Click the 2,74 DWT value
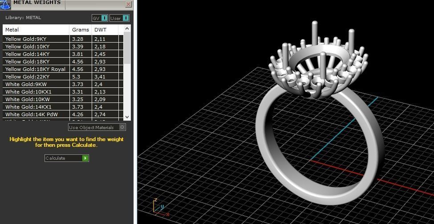 coord(100,114)
